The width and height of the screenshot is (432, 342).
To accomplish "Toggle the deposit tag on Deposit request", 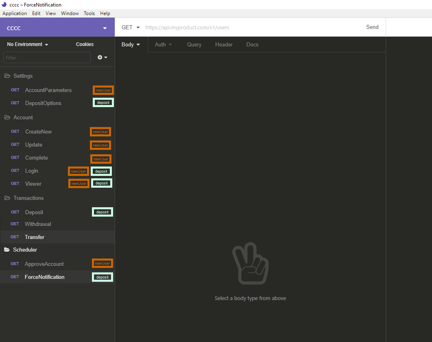I will coord(102,212).
